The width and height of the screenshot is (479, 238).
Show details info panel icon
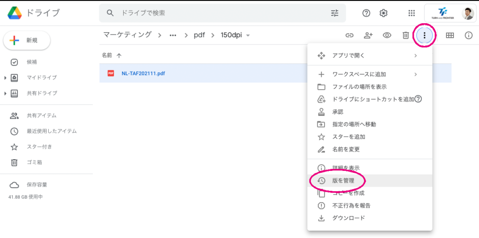pyautogui.click(x=469, y=35)
